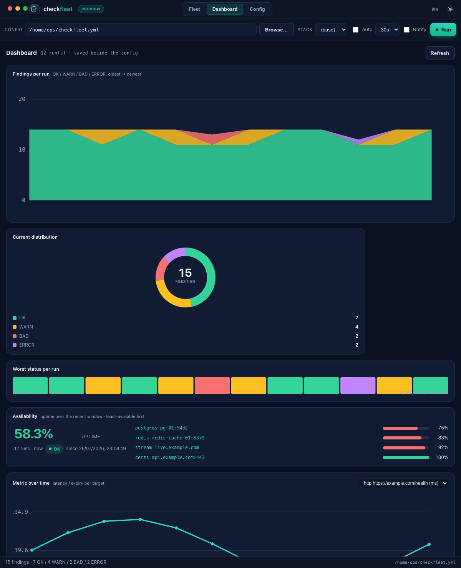This screenshot has height=568, width=461.
Task: Open the 30s interval dropdown
Action: (x=387, y=30)
